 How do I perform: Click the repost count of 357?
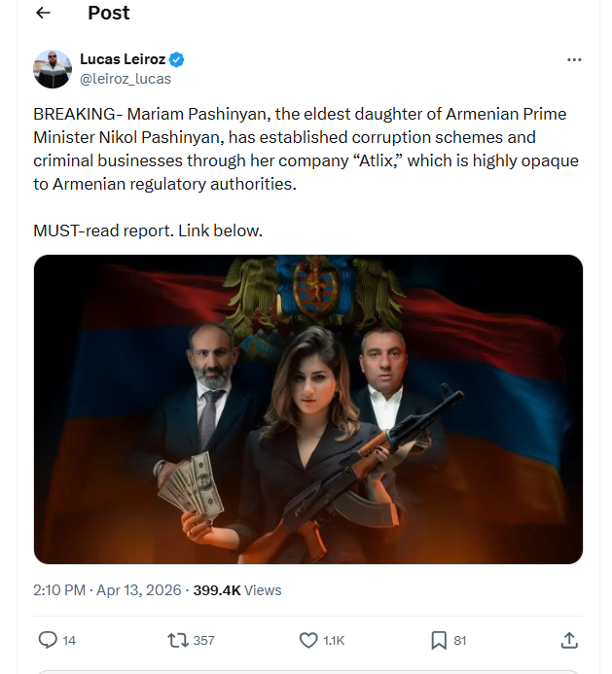[x=203, y=641]
